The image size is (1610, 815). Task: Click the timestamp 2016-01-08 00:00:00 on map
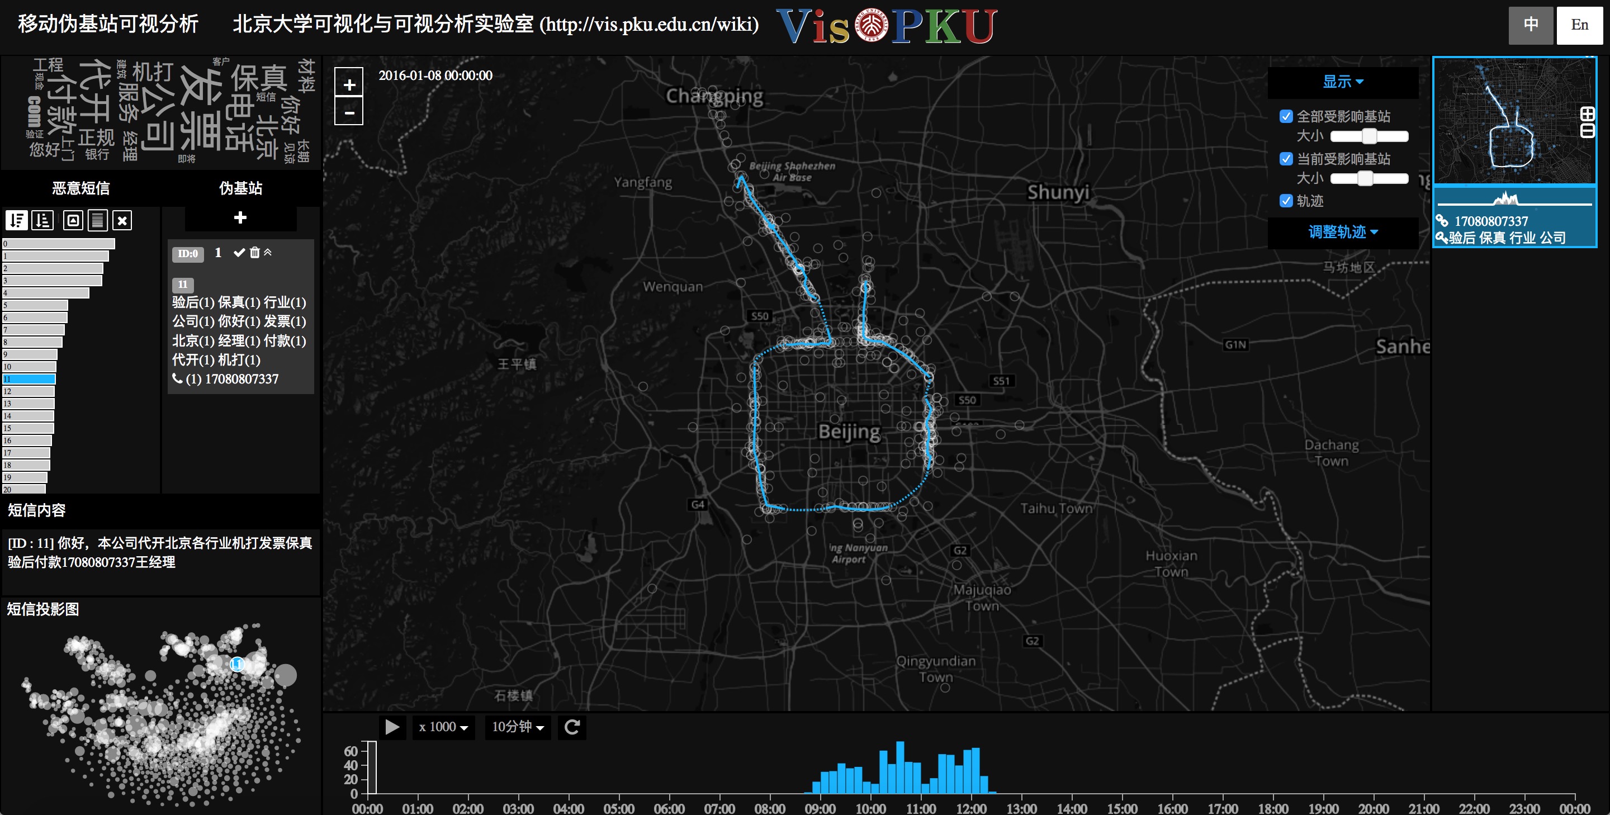(x=435, y=75)
